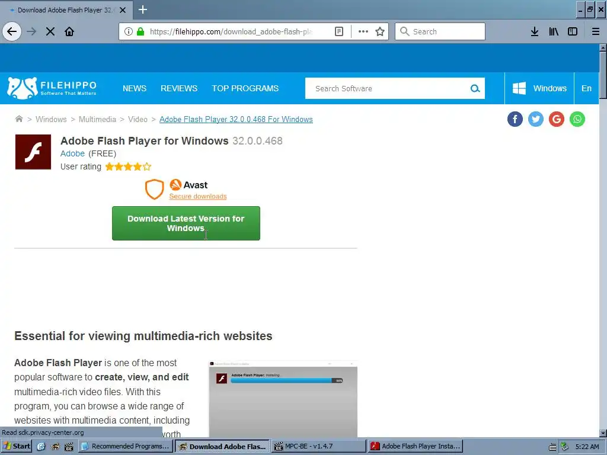Open the Adobe developer link
607x455 pixels.
(x=72, y=153)
